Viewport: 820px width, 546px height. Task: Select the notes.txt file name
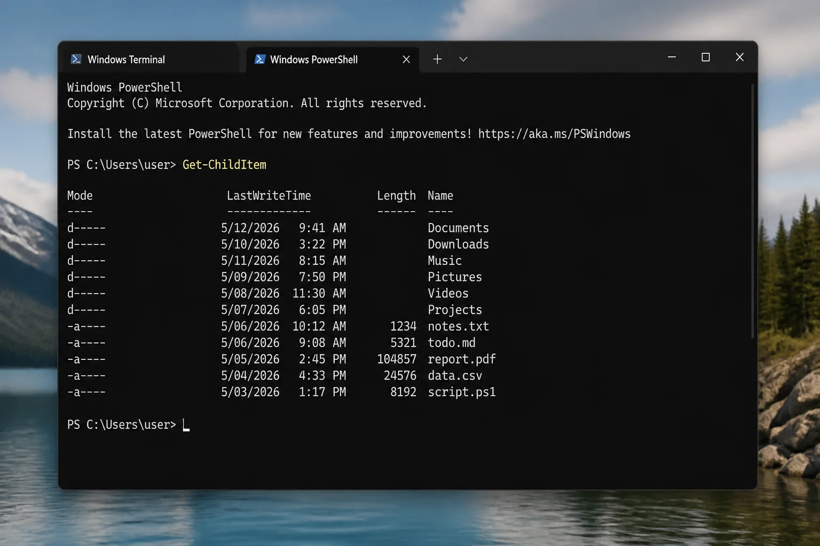pyautogui.click(x=458, y=326)
